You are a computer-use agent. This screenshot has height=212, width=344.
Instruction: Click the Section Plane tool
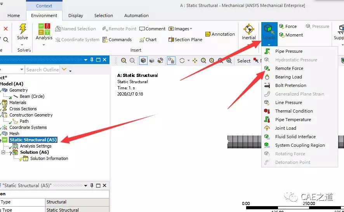click(185, 40)
